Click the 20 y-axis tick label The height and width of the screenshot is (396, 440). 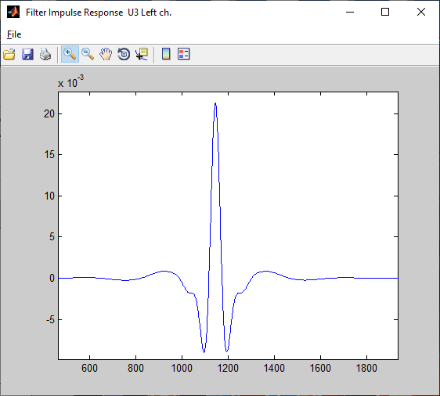(49, 113)
